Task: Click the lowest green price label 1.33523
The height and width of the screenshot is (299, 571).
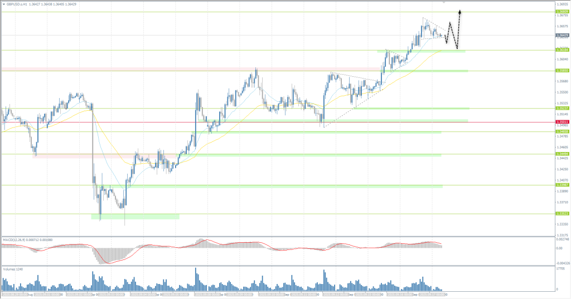Action: pos(562,214)
